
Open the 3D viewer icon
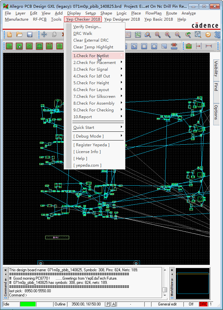[x=217, y=35]
